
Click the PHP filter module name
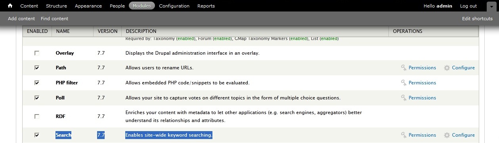click(67, 83)
